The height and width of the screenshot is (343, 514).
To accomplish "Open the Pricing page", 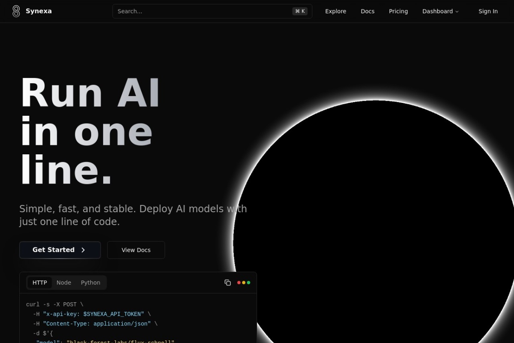I will pyautogui.click(x=398, y=11).
